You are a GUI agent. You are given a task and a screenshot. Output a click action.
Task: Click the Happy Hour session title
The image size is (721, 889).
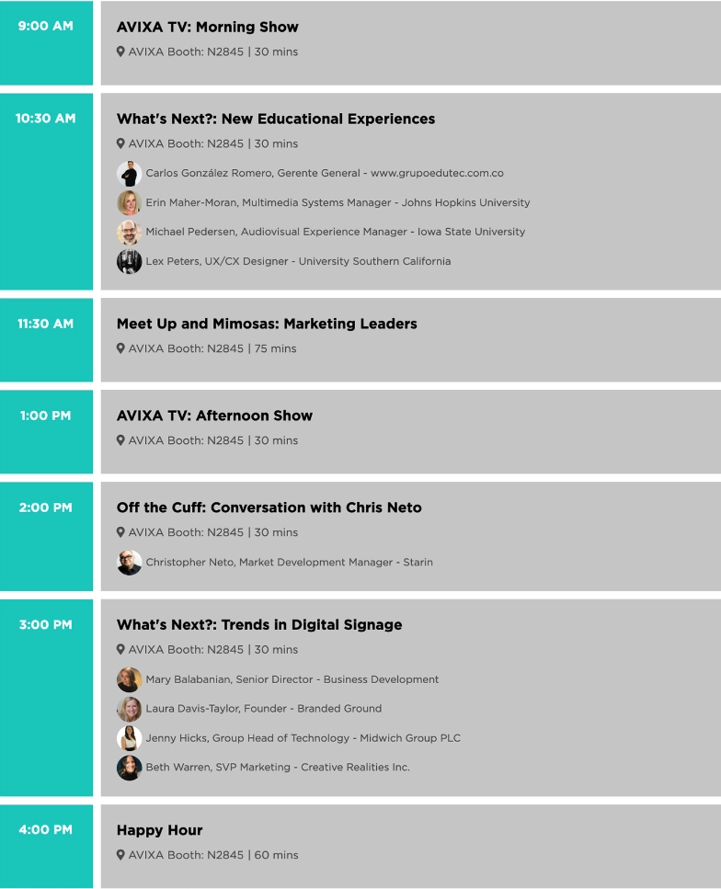click(x=159, y=830)
